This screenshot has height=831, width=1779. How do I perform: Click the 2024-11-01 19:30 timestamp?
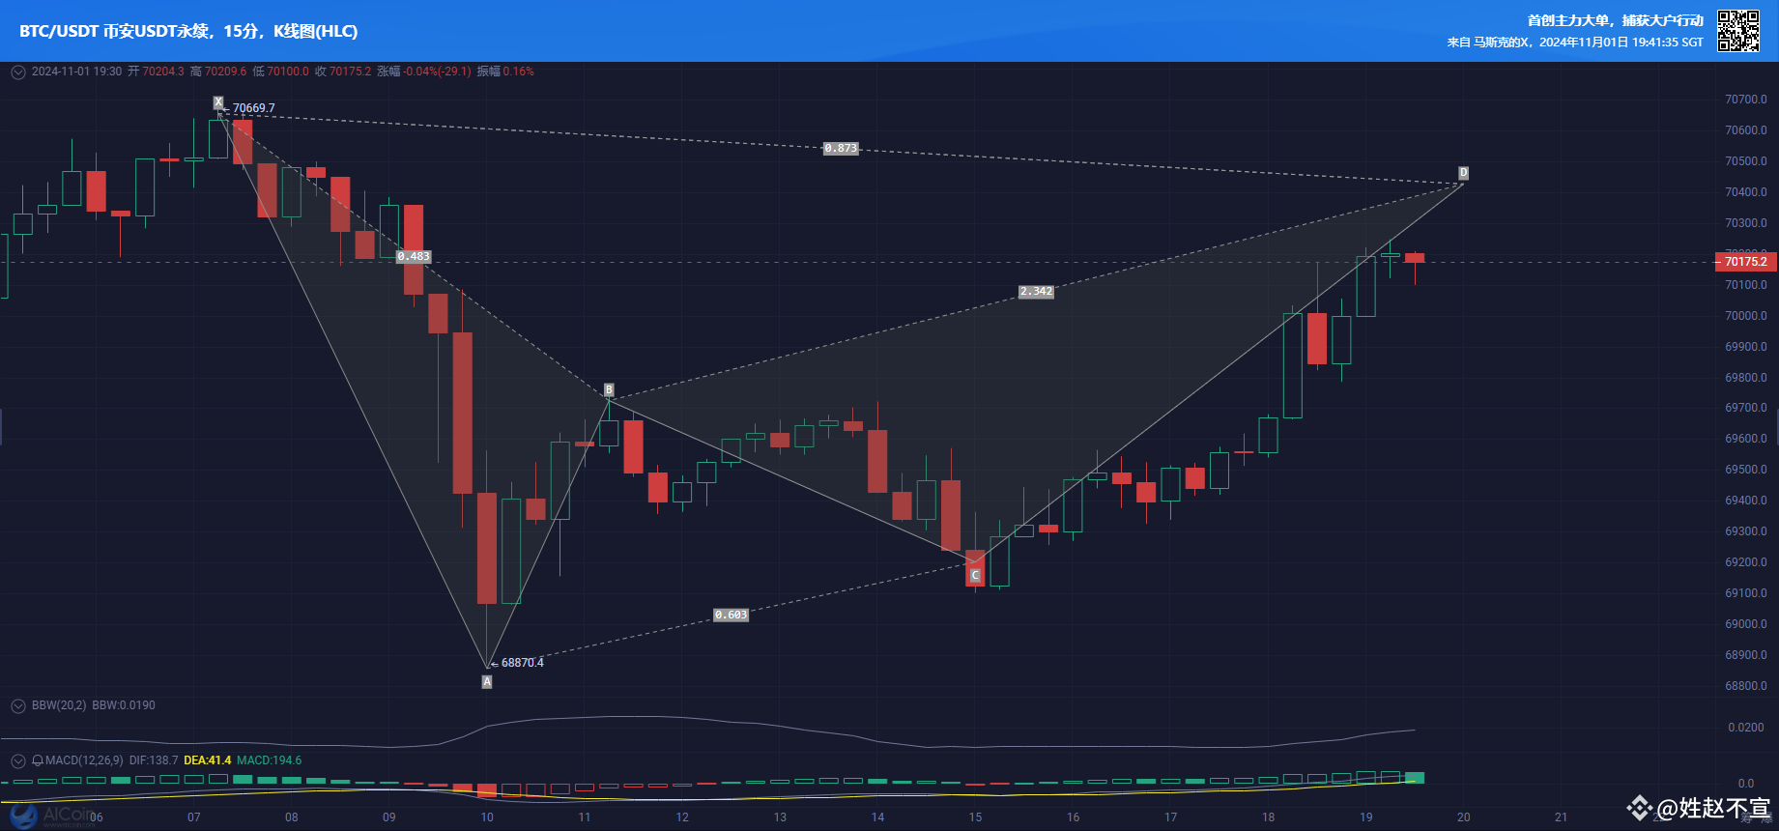77,72
